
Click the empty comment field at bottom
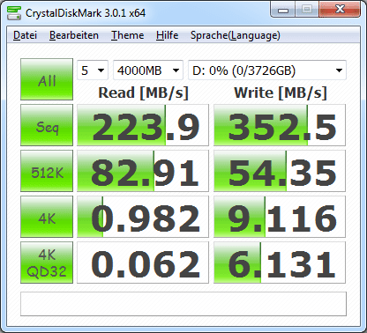[x=183, y=304]
